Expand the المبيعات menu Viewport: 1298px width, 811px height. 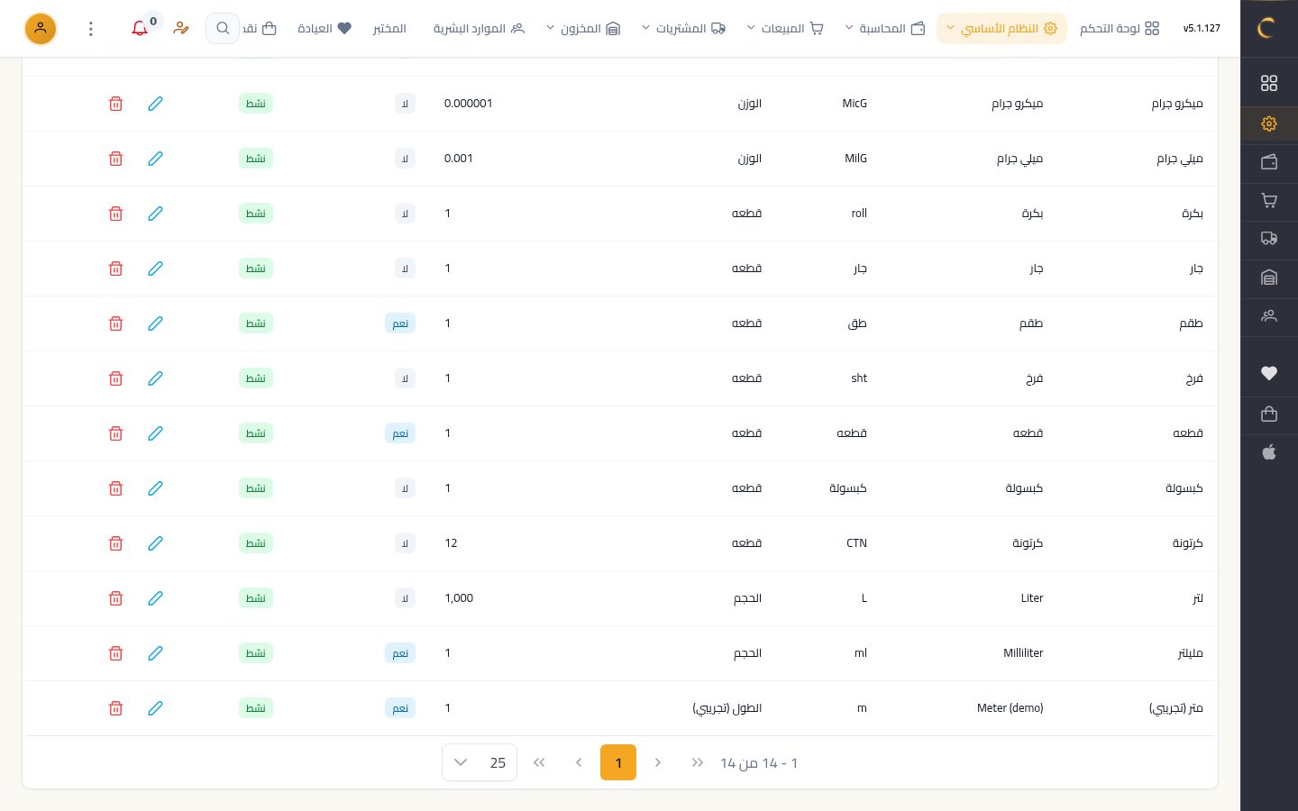point(785,29)
